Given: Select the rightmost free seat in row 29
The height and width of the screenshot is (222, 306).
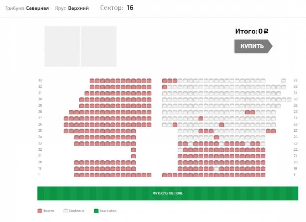Looking at the screenshot, I should 279,106.
